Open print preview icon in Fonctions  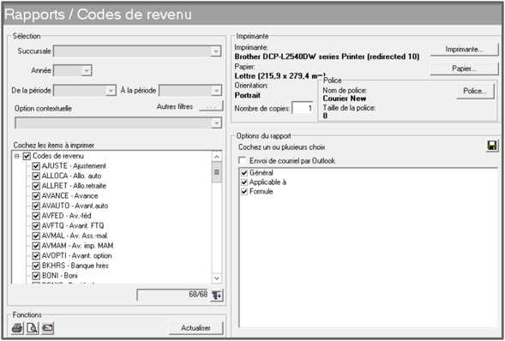(33, 328)
